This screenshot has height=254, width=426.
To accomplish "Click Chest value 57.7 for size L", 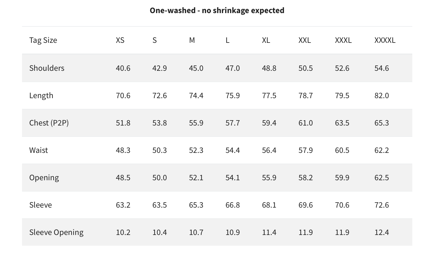I will [233, 123].
